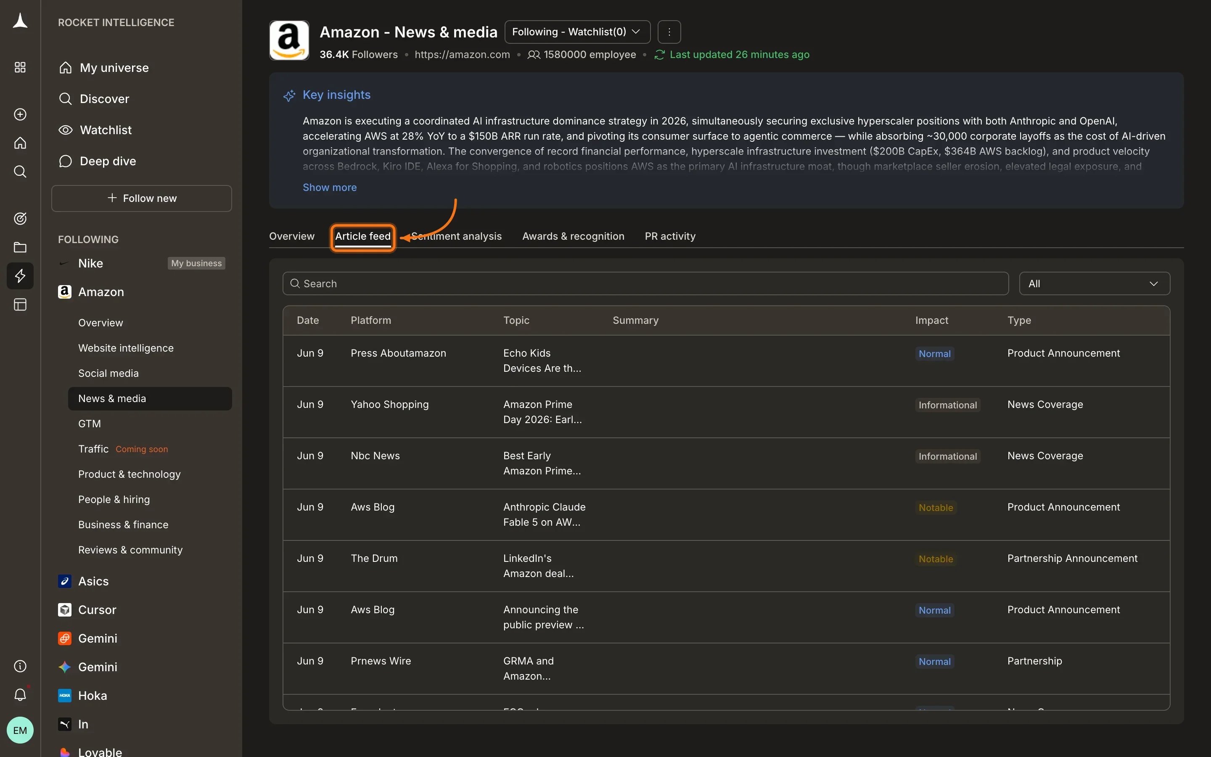Open Watchlist in the sidebar
The height and width of the screenshot is (757, 1211).
pos(106,130)
